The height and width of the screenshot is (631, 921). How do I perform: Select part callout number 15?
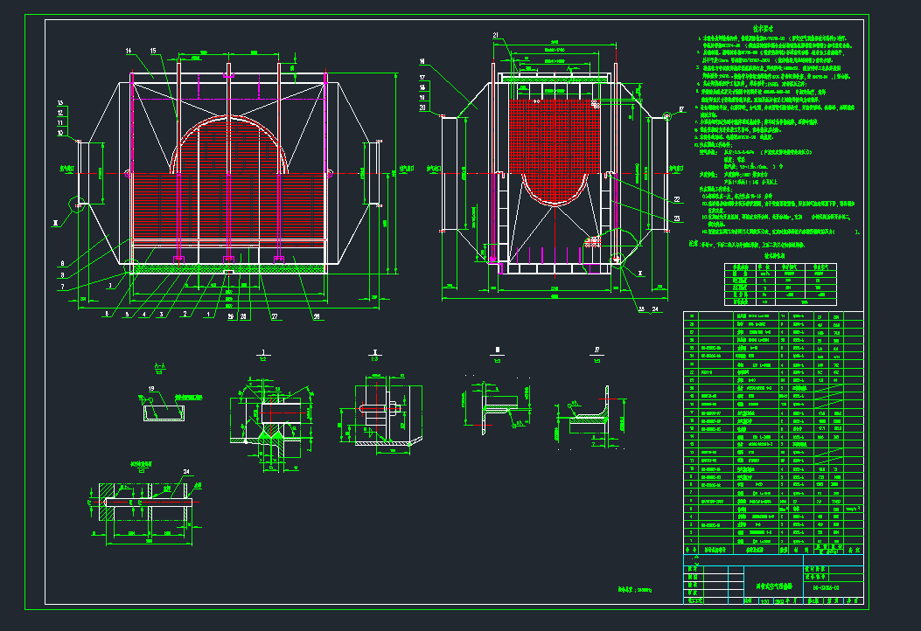tap(153, 52)
